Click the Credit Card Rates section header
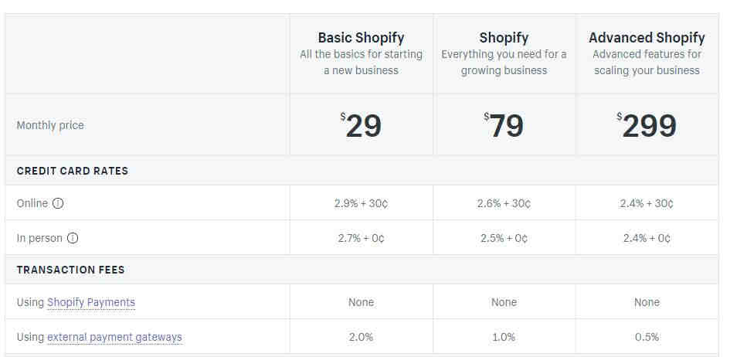730x357 pixels. (x=72, y=171)
